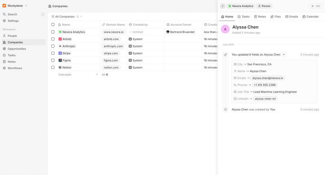Open the All Companies view dropdown

[x=66, y=17]
